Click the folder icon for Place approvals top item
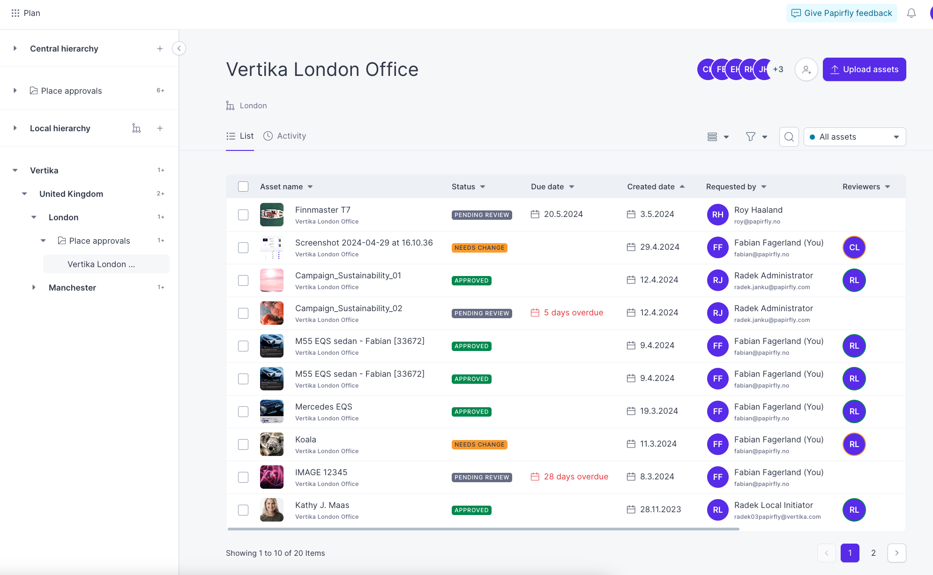Image resolution: width=933 pixels, height=575 pixels. tap(34, 90)
